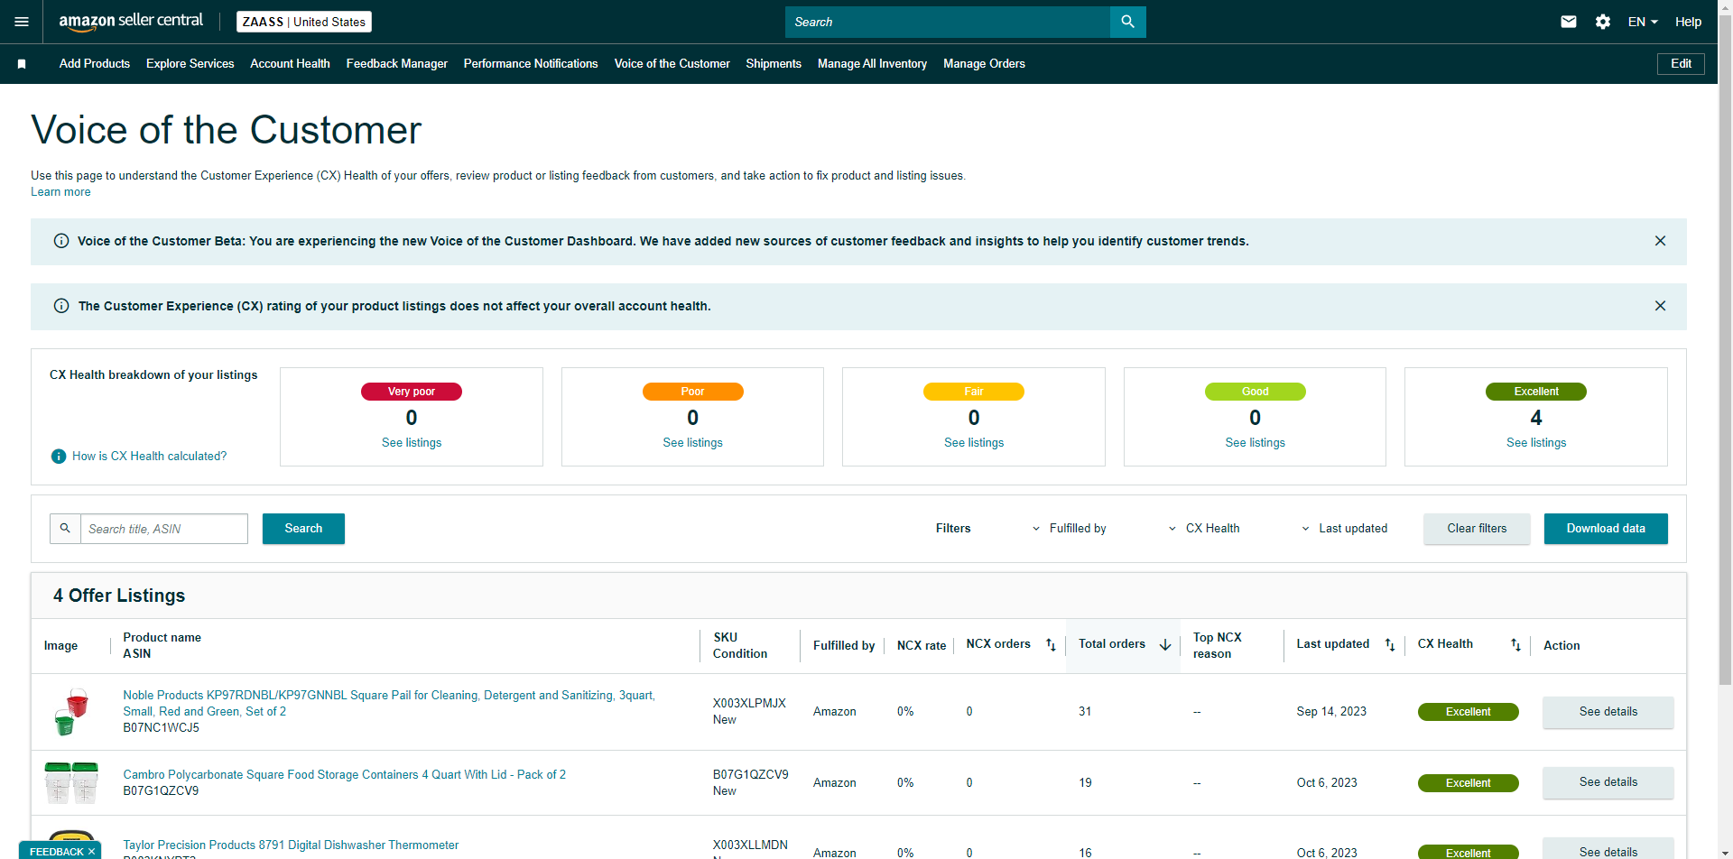Open Explore Services in the nav bar
The height and width of the screenshot is (859, 1733).
(x=190, y=64)
